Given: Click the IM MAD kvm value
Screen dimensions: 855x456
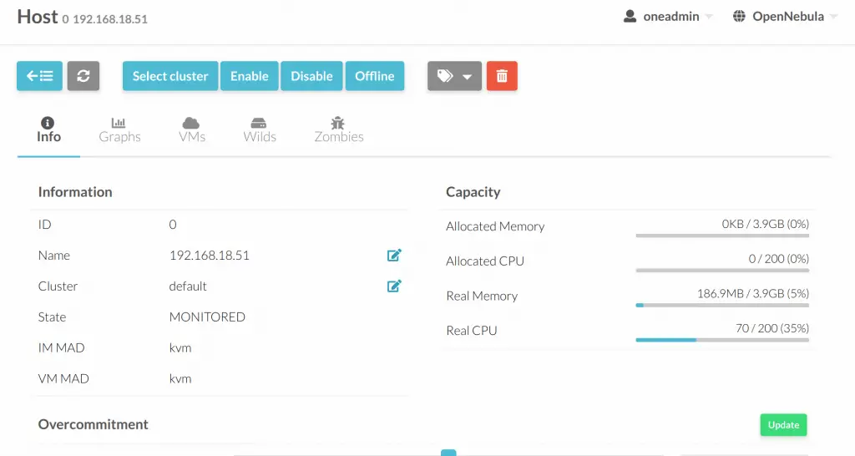Looking at the screenshot, I should point(180,347).
